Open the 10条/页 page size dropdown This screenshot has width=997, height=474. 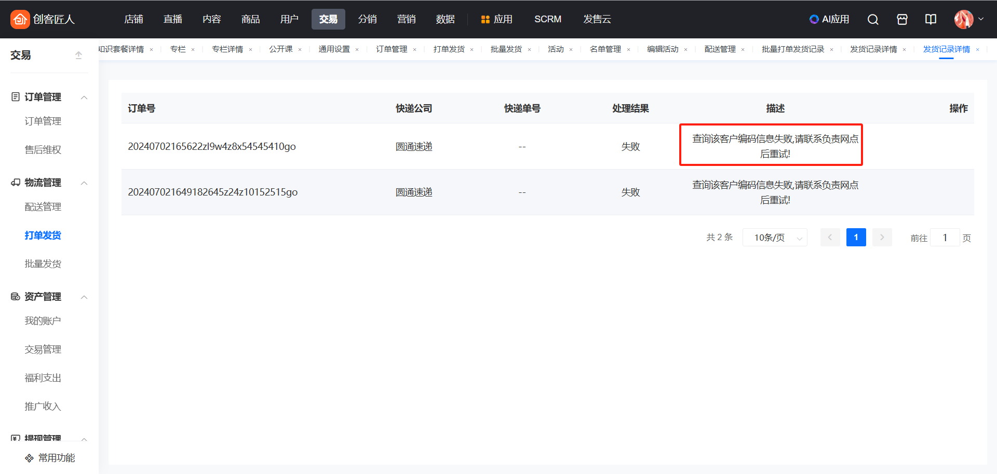(774, 238)
